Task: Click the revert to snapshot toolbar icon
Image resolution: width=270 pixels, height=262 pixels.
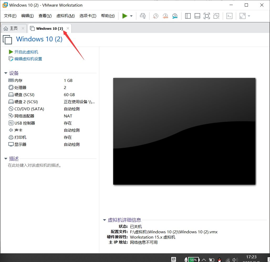Action: tap(165, 16)
